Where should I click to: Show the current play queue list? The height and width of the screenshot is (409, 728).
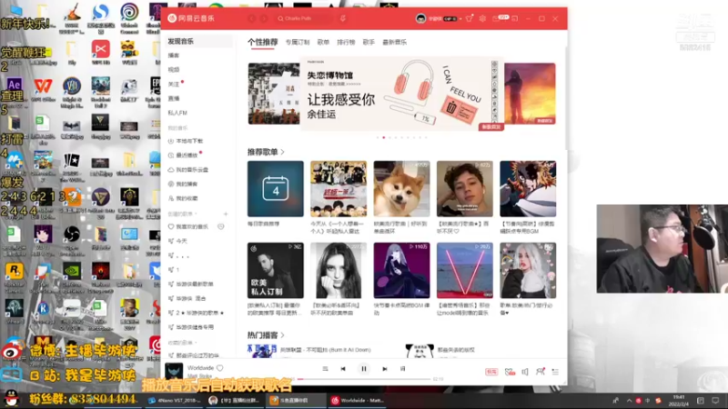[555, 372]
